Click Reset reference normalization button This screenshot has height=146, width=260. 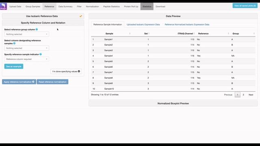point(52,82)
